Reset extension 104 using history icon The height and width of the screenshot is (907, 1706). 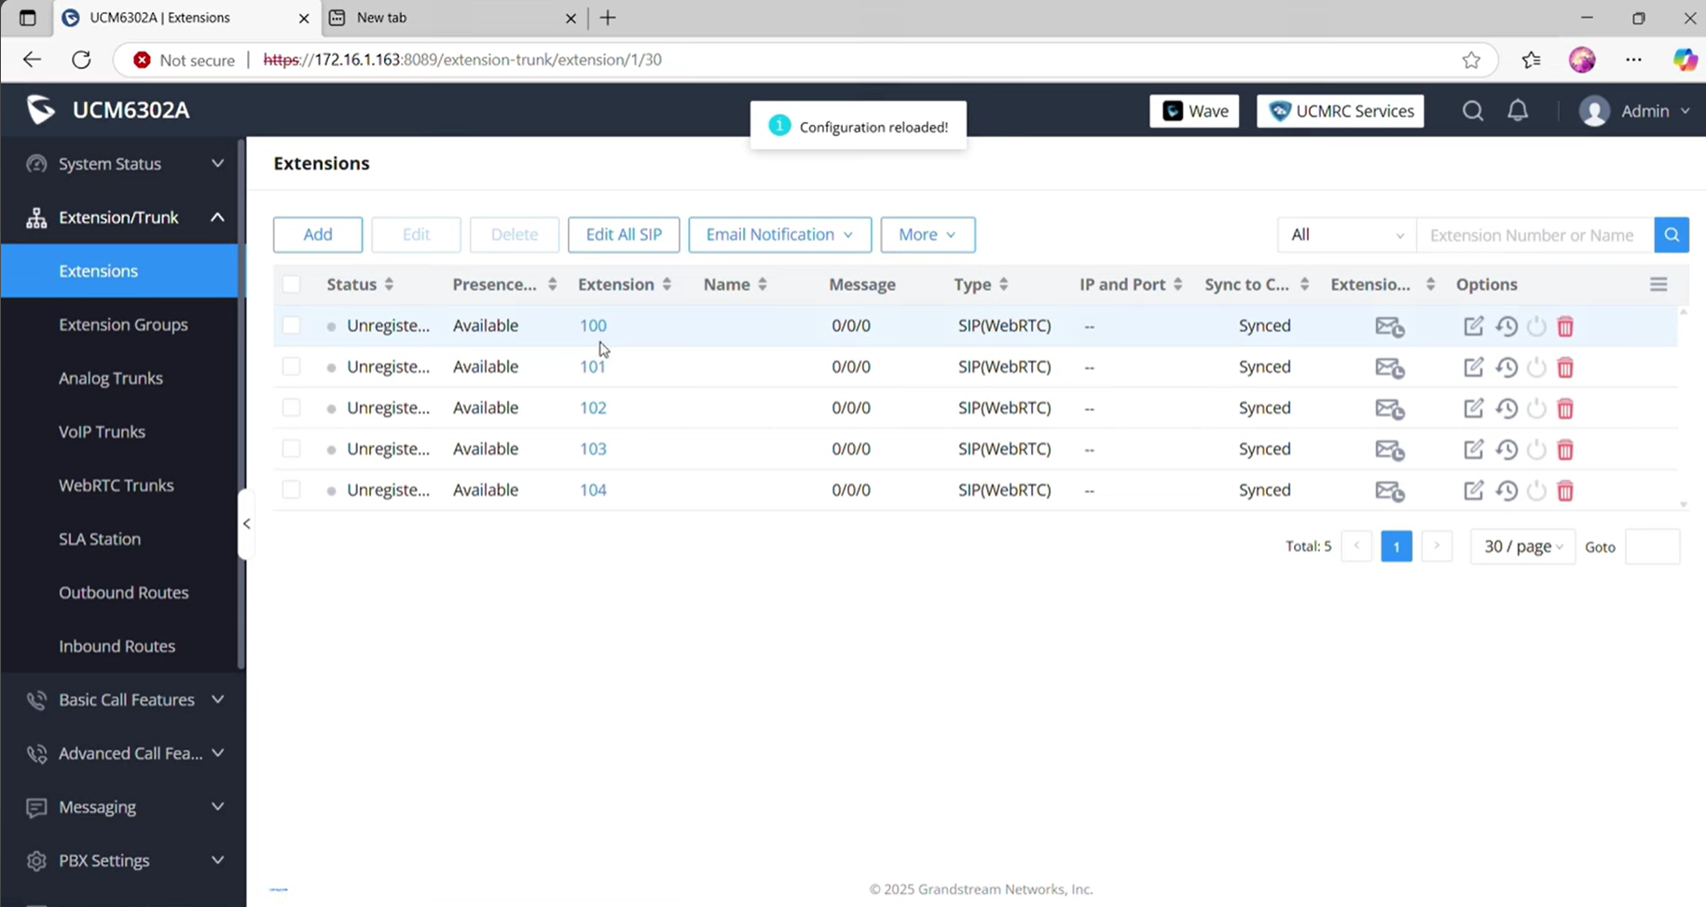[x=1506, y=490]
